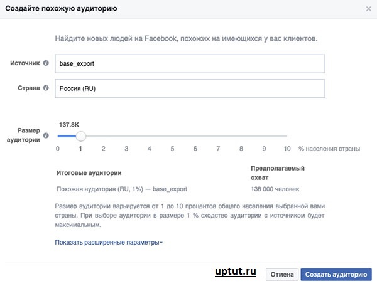Click Создать аудиторию button
The height and width of the screenshot is (286, 377).
336,275
